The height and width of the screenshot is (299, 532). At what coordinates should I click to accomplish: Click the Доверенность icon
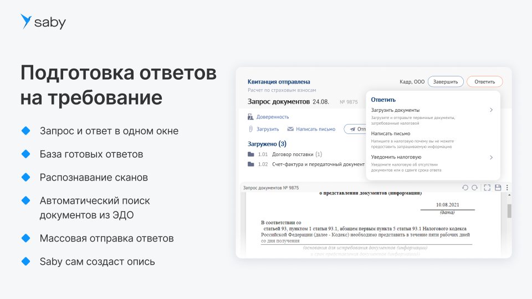(250, 117)
